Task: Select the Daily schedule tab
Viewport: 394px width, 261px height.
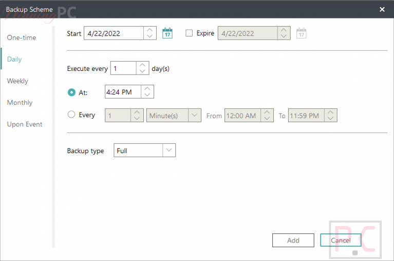Action: pyautogui.click(x=14, y=59)
